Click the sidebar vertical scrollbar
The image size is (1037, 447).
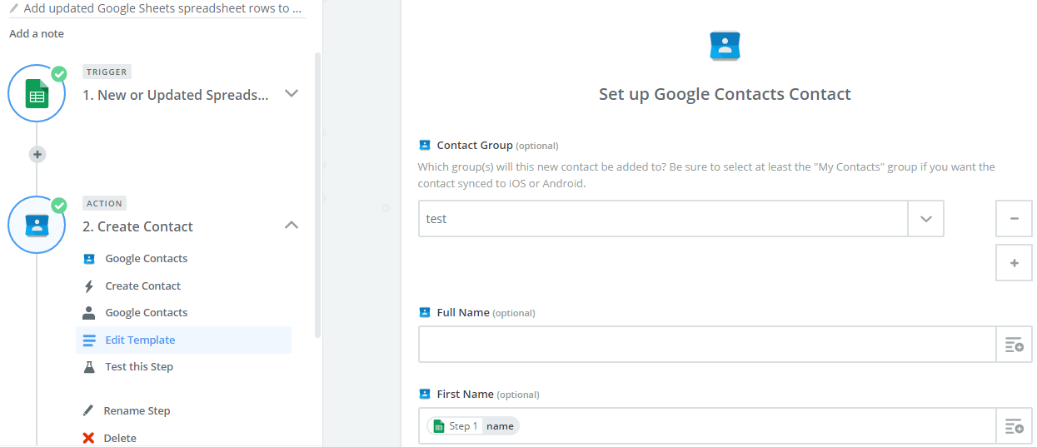tap(317, 196)
